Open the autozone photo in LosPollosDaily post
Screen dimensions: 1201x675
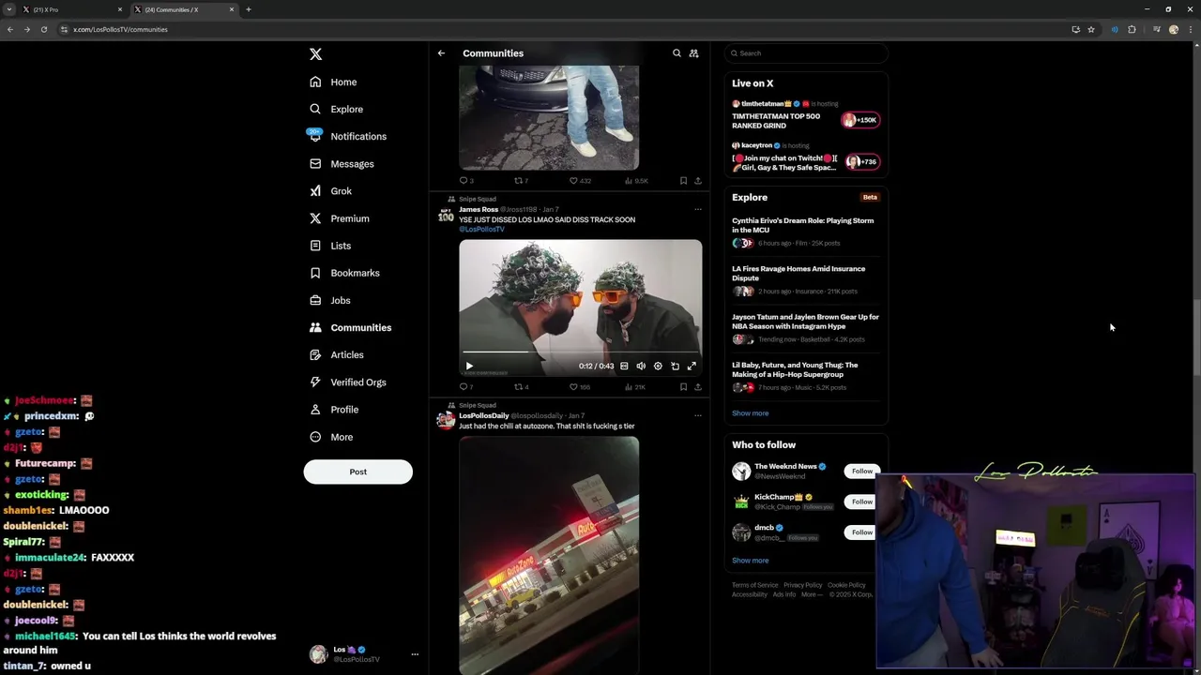click(549, 555)
